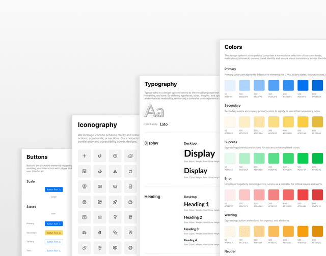
Task: Select the car icon in Iconography
Action: tap(100, 171)
